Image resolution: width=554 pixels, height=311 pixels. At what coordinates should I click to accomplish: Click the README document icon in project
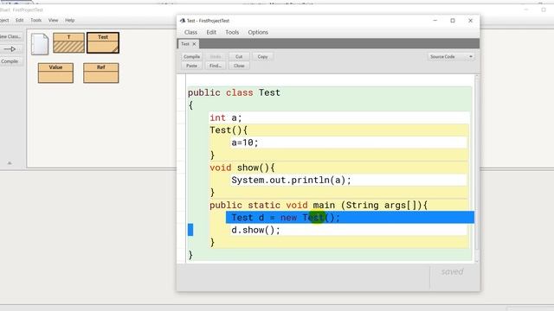[x=40, y=44]
